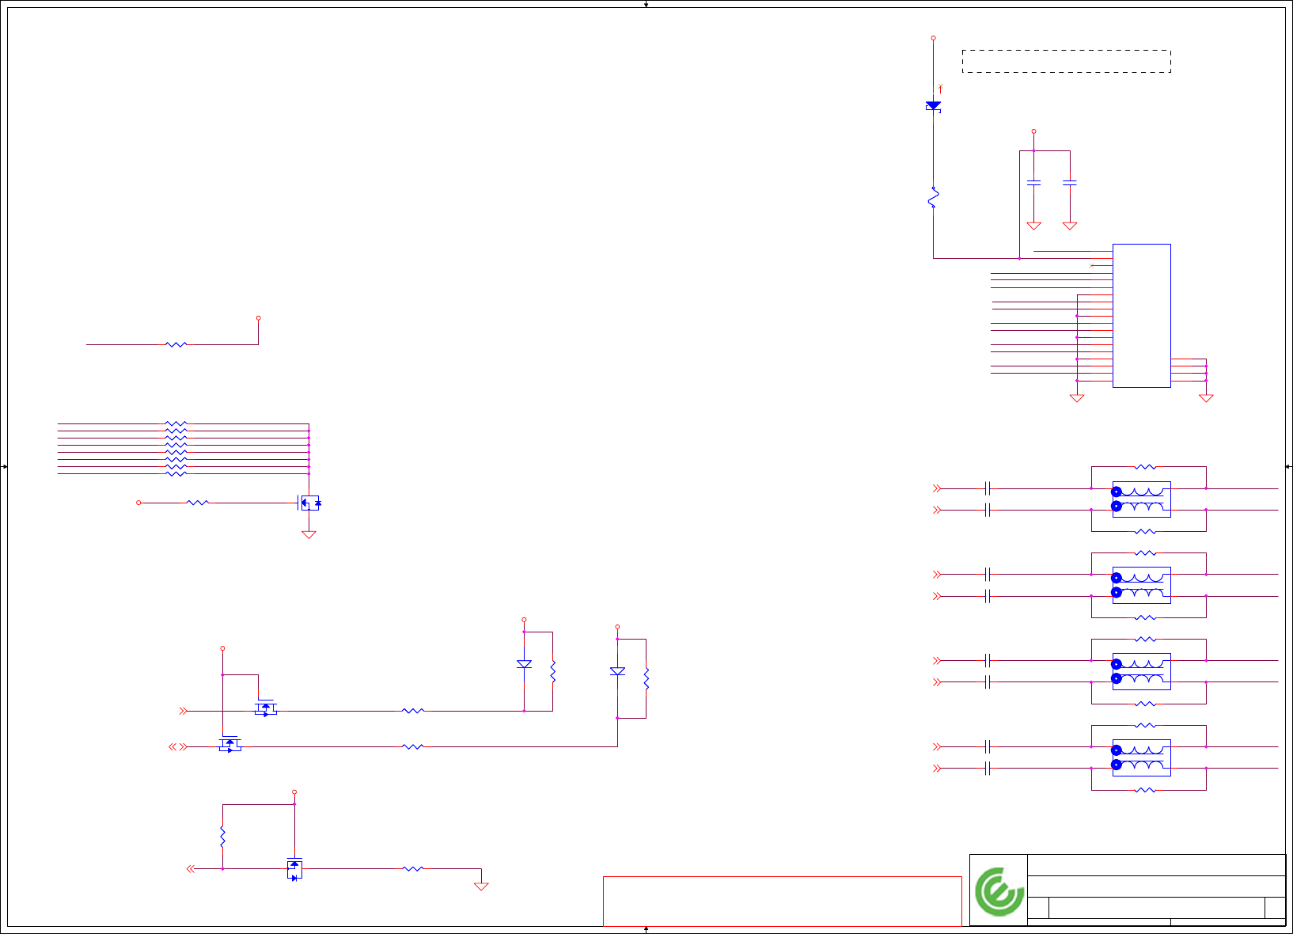This screenshot has width=1293, height=934.
Task: Select the gate resistor feeding the body-diode MOSFET
Action: [197, 503]
